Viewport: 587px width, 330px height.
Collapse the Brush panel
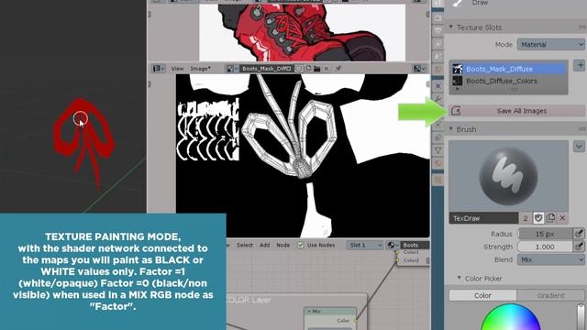(451, 128)
